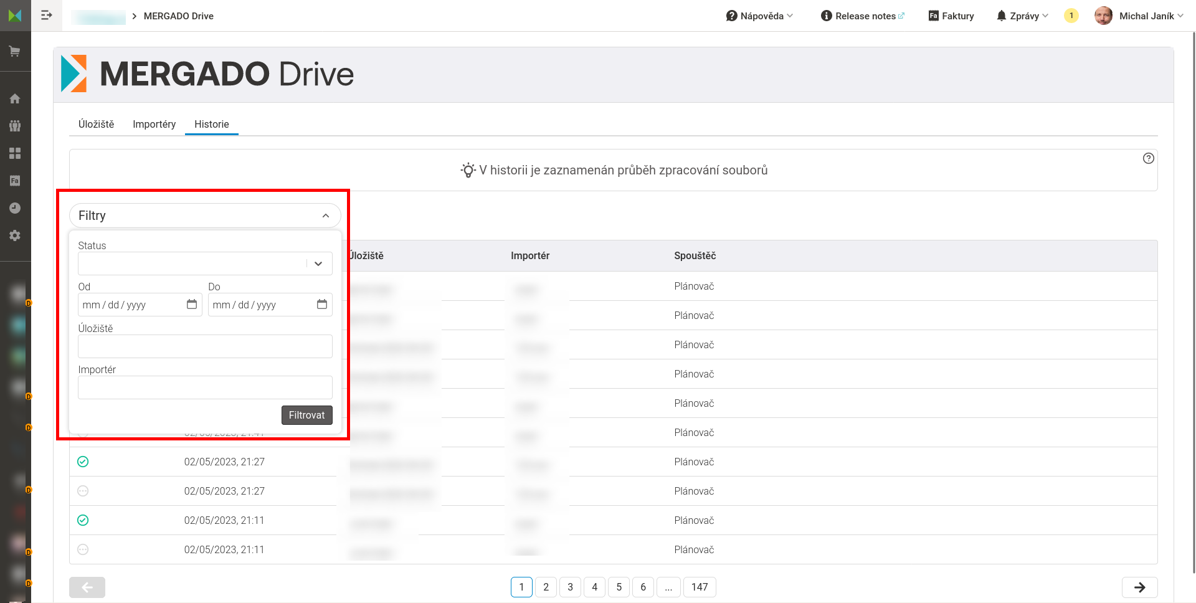Go to page 5
1196x603 pixels.
tap(619, 587)
